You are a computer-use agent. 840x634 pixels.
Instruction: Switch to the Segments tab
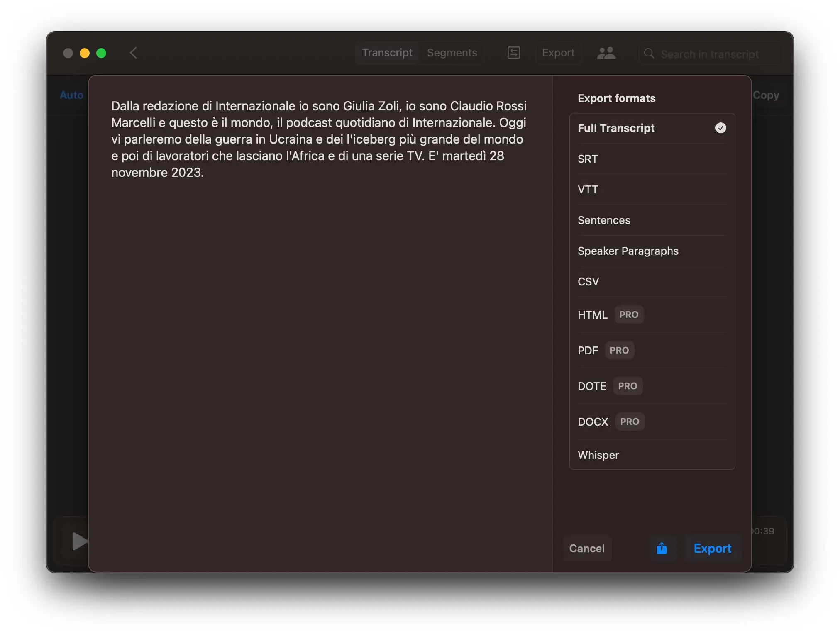[x=452, y=53]
